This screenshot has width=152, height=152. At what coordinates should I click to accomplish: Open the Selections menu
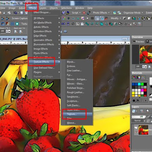coord(66,8)
